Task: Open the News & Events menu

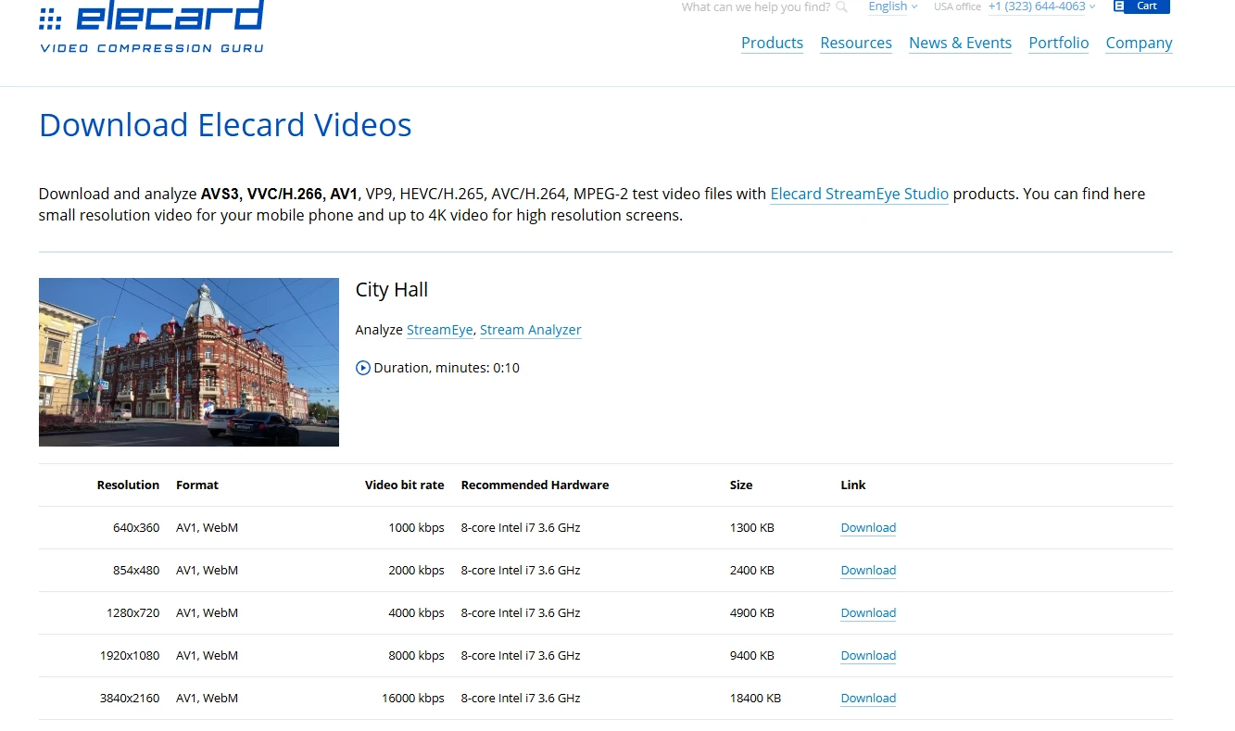Action: (x=960, y=43)
